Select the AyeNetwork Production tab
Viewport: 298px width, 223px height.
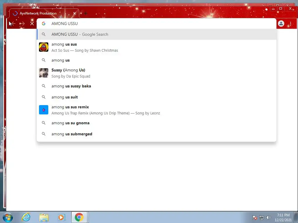pyautogui.click(x=44, y=13)
